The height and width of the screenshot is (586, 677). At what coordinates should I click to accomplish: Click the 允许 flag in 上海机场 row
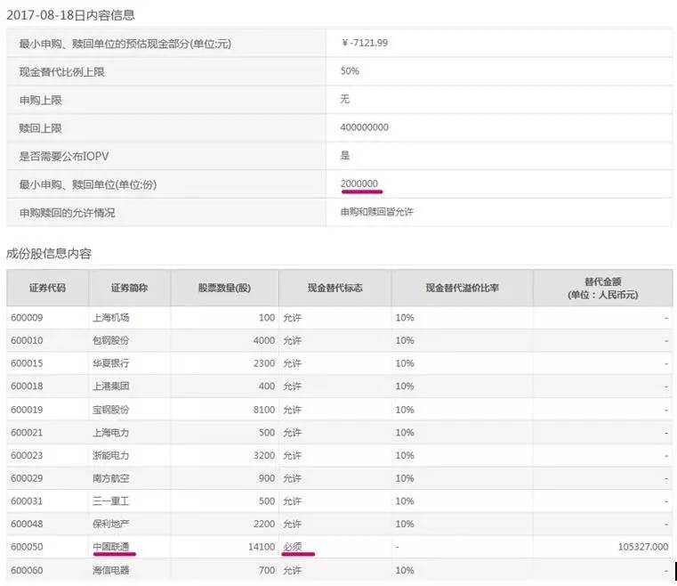click(293, 318)
